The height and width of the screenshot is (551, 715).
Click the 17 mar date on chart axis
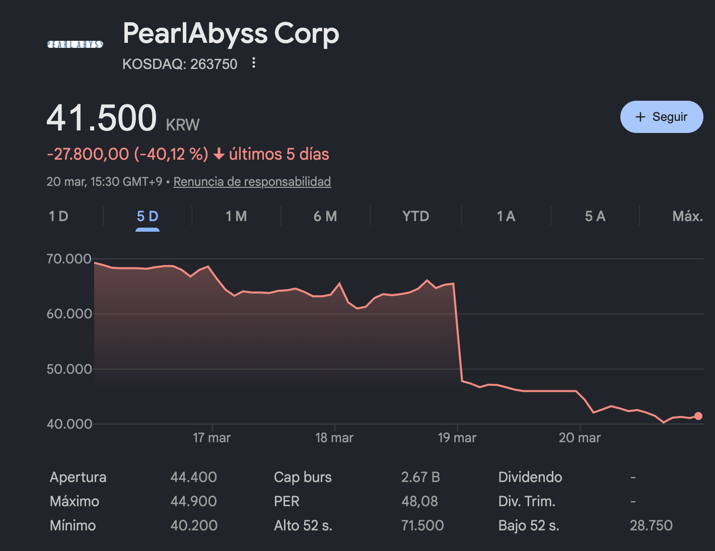pos(211,438)
